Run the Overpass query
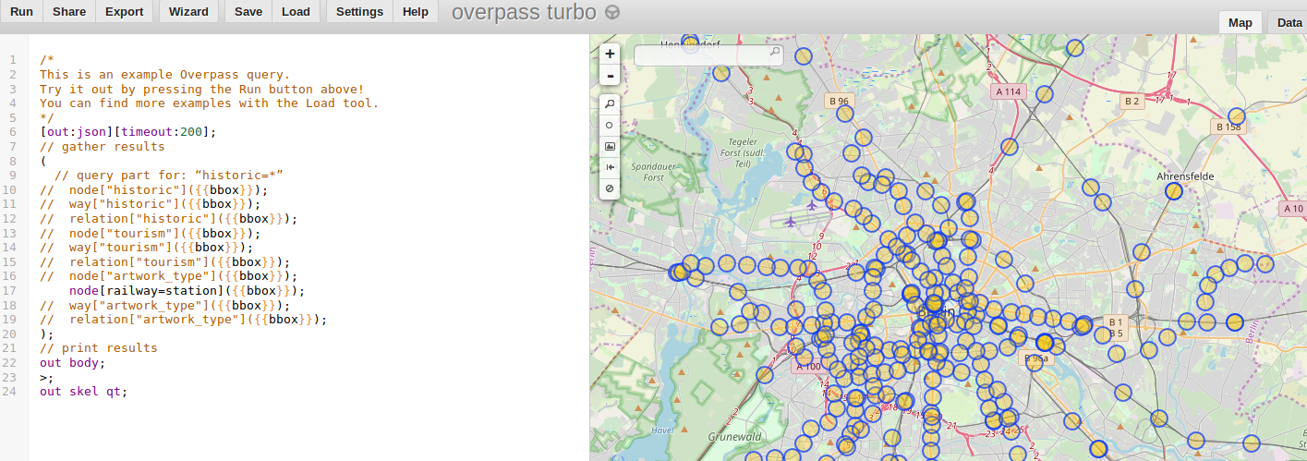1307x461 pixels. 20,11
